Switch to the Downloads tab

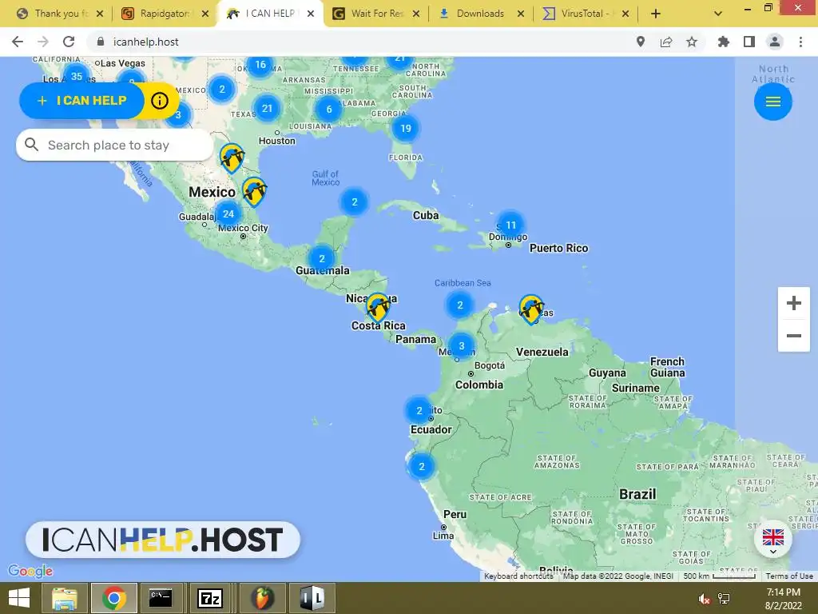coord(480,14)
